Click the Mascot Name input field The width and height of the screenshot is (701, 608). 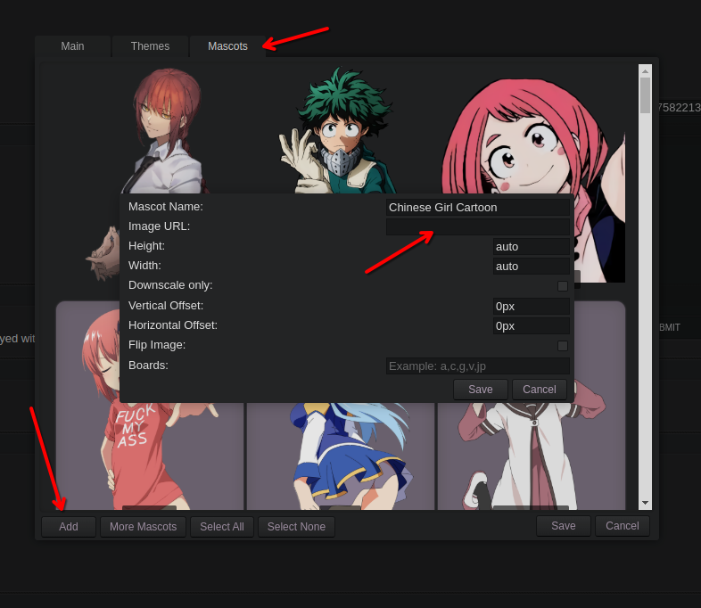point(477,208)
